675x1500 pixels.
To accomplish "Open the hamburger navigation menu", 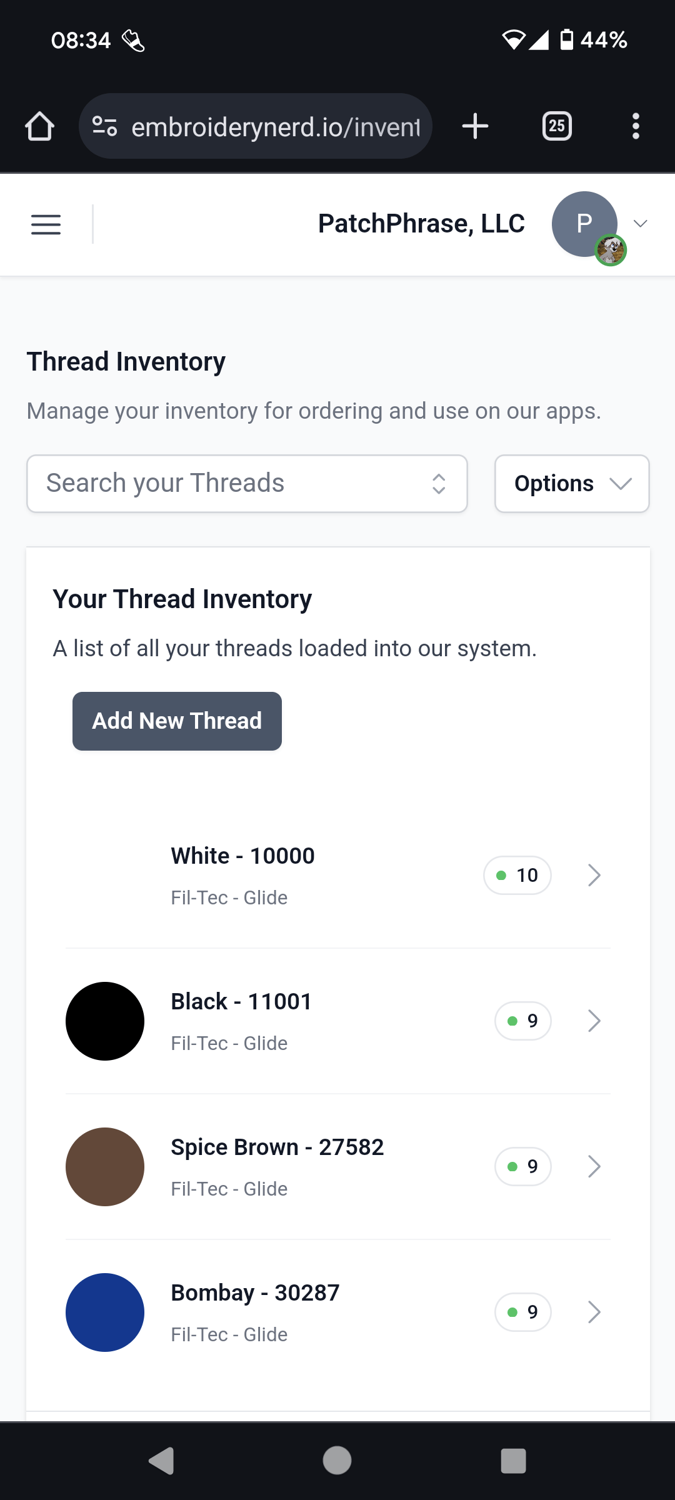I will pos(45,224).
